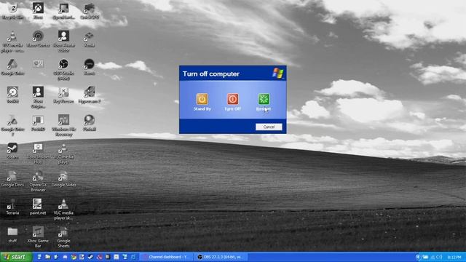Select the Xbox Game Bar shortcut
466x262 pixels.
[x=38, y=237]
